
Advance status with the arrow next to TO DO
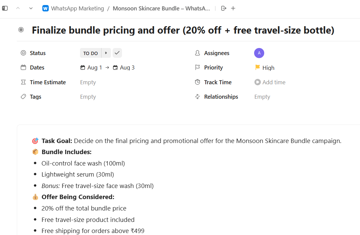click(106, 53)
